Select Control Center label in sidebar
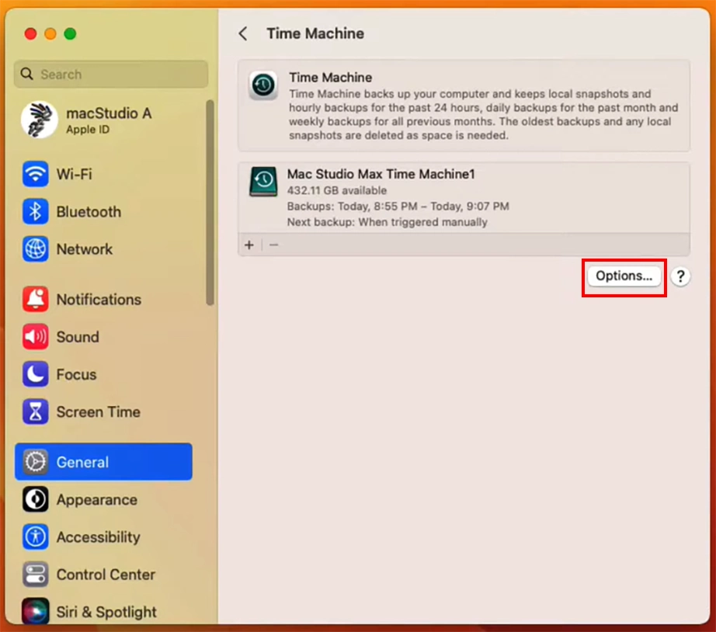This screenshot has height=632, width=716. 106,575
